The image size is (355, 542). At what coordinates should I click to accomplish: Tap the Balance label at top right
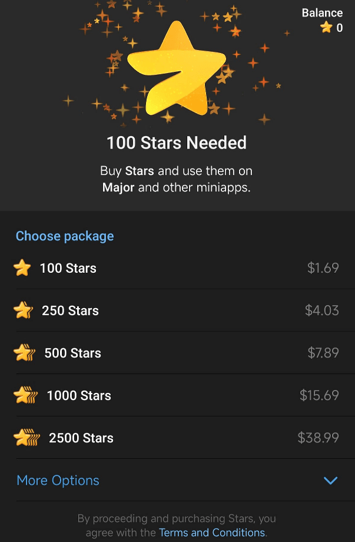point(322,13)
